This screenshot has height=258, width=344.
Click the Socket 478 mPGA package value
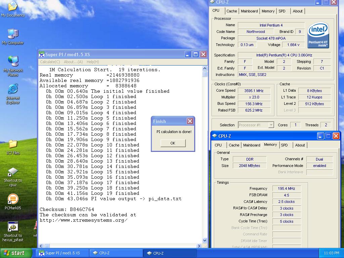click(271, 38)
